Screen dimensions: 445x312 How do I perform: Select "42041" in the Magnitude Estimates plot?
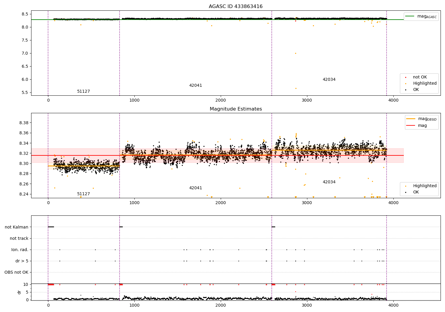coord(196,188)
